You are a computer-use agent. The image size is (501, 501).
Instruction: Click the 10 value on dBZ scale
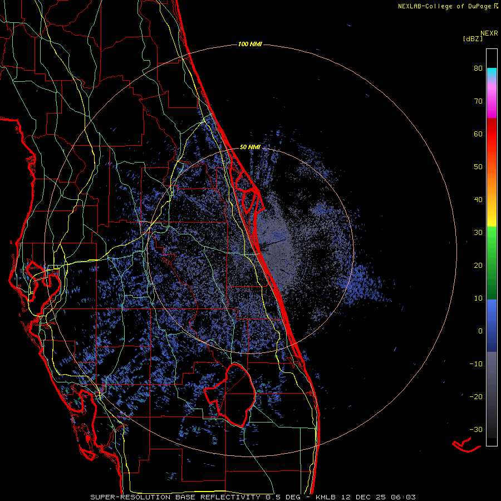(478, 298)
